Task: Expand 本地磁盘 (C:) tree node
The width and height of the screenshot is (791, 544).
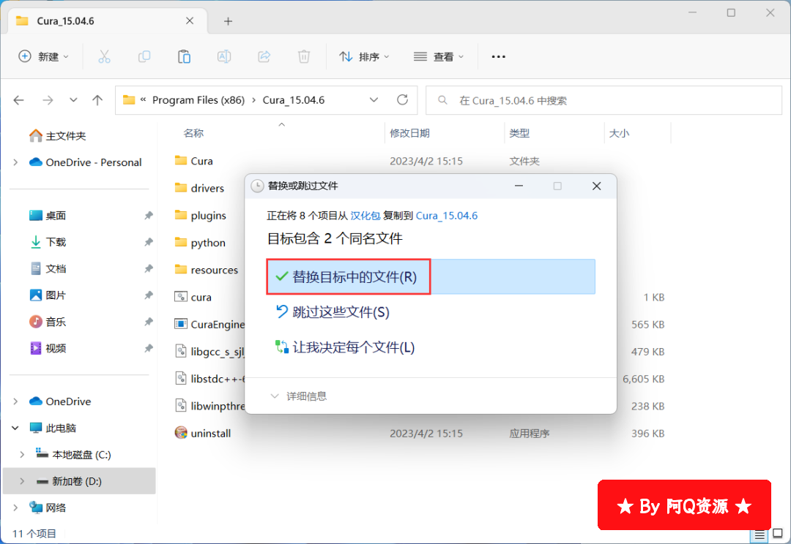Action: [x=22, y=455]
